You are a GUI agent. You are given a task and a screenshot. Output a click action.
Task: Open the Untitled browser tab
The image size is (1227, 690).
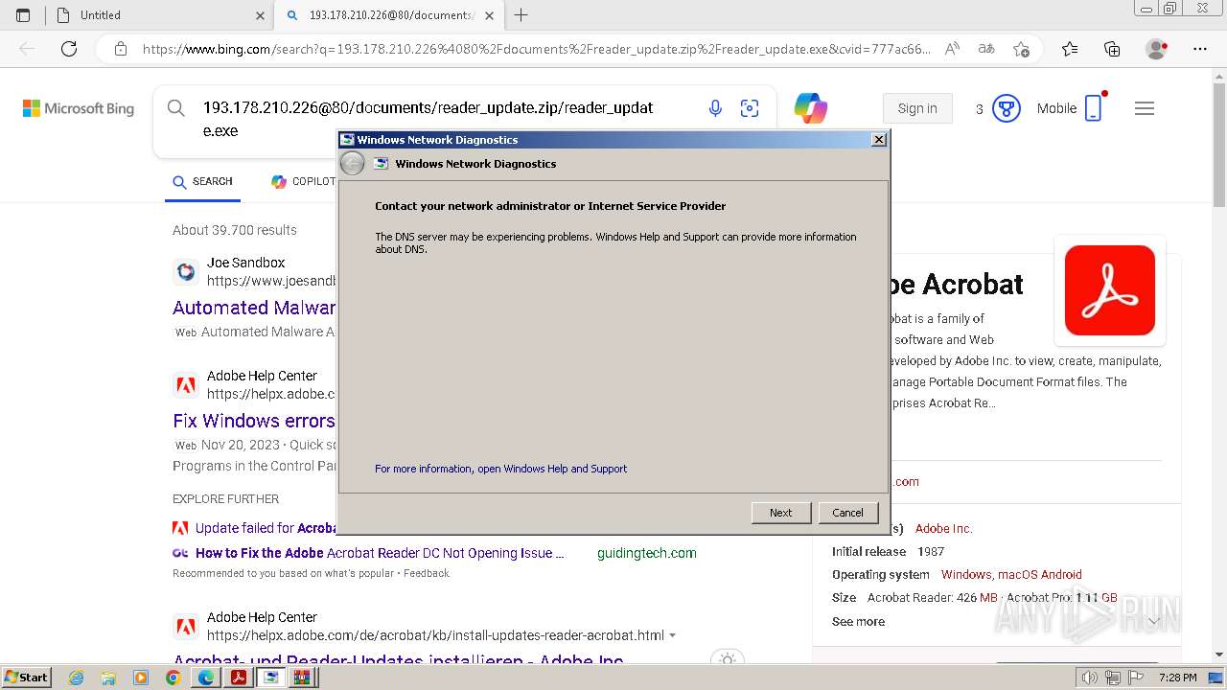point(159,15)
